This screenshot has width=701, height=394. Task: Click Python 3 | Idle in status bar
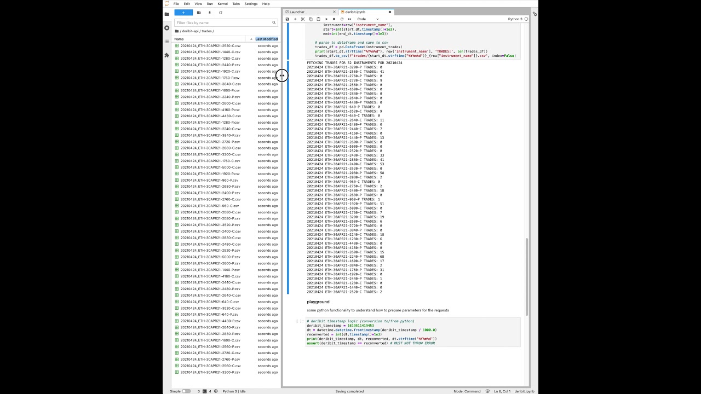pyautogui.click(x=234, y=391)
